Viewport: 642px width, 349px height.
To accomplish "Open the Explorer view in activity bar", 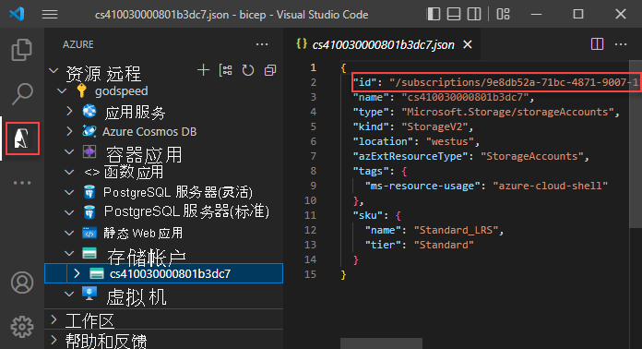I will coord(22,49).
